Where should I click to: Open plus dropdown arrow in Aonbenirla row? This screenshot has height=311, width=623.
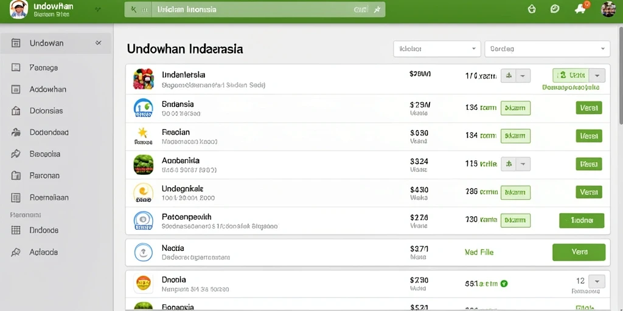523,164
